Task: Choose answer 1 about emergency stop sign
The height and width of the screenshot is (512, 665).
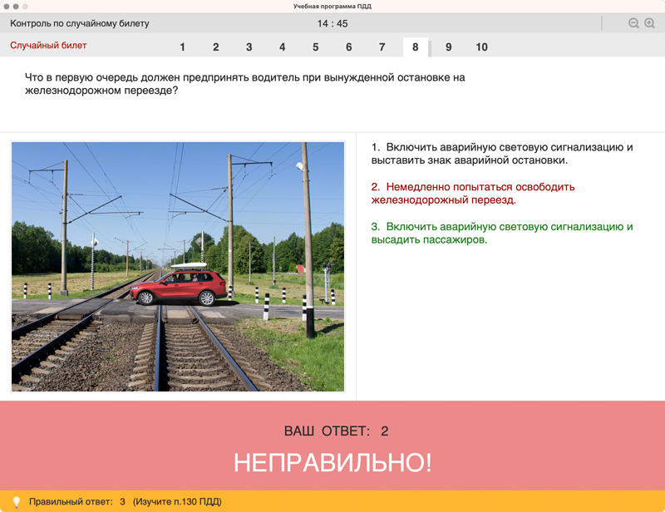Action: click(502, 154)
